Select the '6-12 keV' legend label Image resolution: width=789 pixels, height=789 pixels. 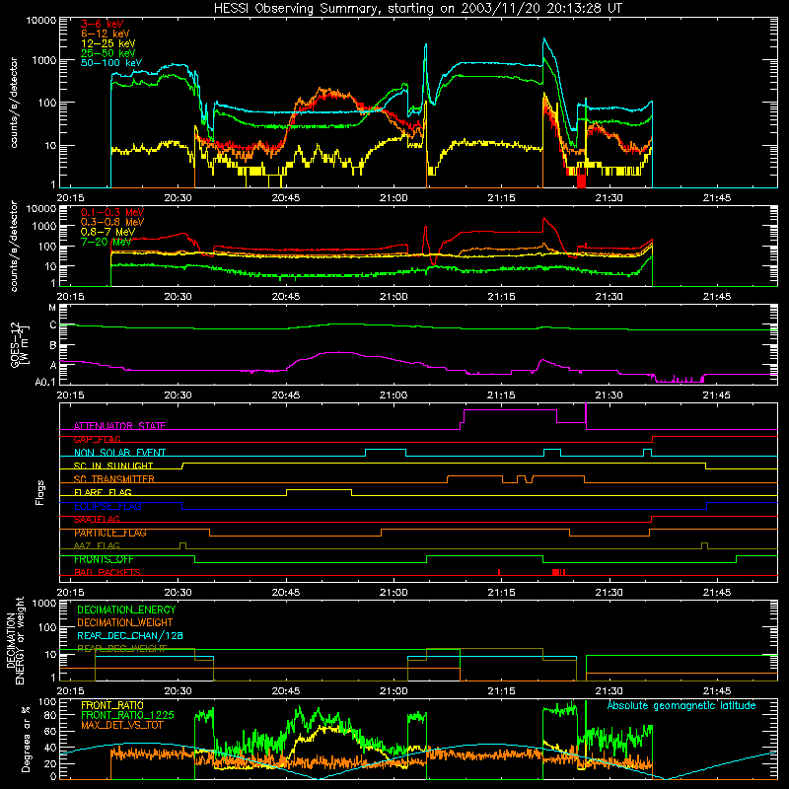pyautogui.click(x=106, y=34)
